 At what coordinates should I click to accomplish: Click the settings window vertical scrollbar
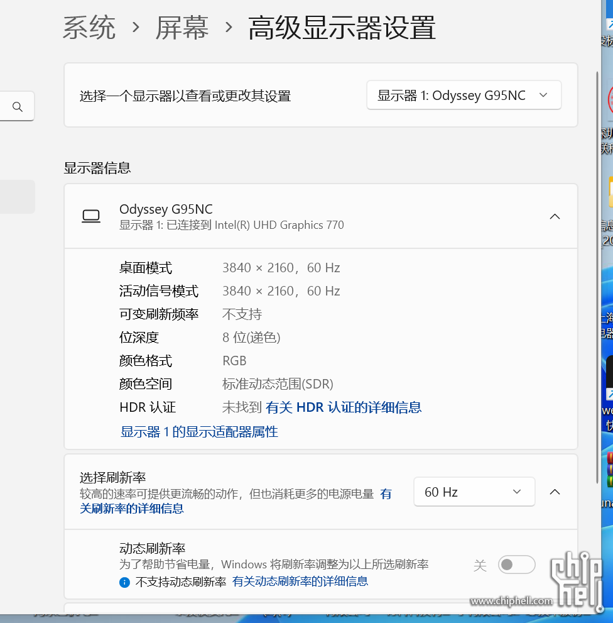[x=597, y=277]
